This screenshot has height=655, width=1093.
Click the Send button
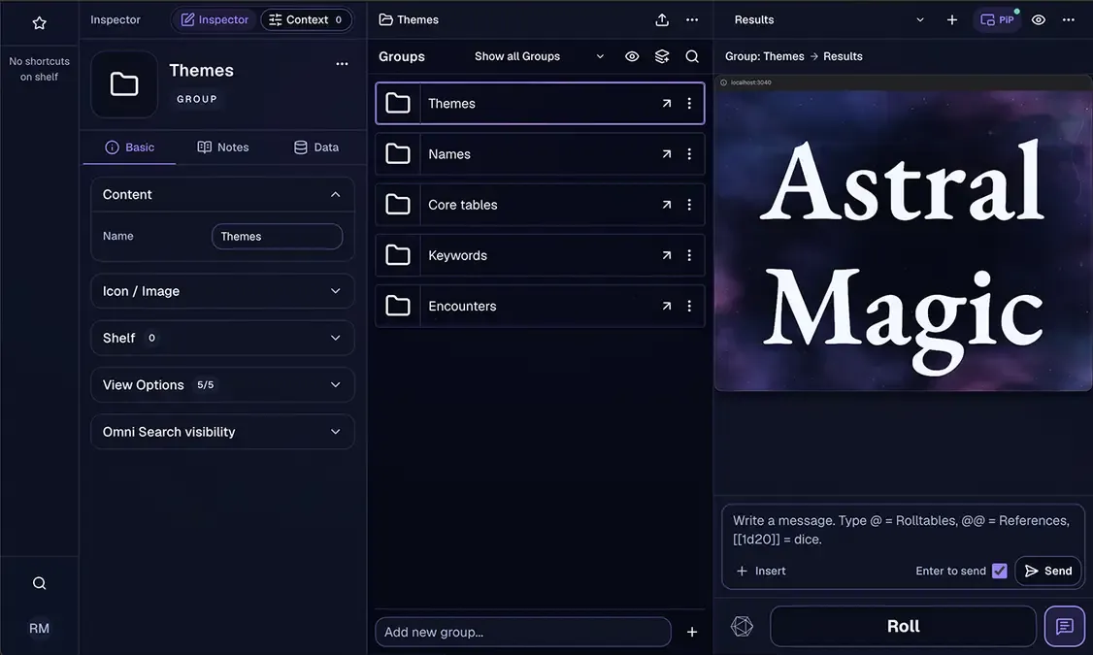(1048, 571)
